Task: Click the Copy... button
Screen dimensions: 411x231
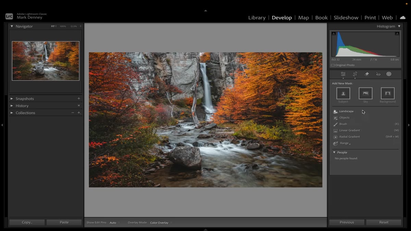Action: [x=27, y=222]
